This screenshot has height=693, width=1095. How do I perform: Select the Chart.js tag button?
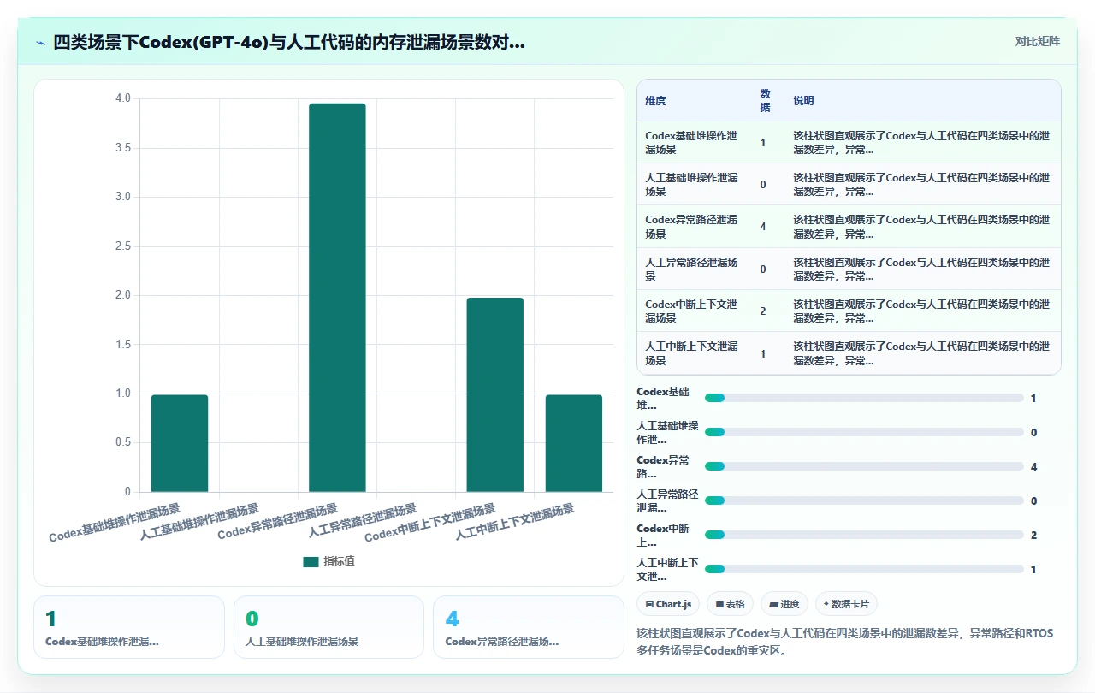pos(668,604)
